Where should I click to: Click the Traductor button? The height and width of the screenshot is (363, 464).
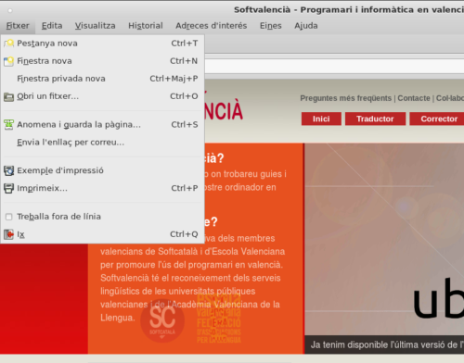click(375, 119)
